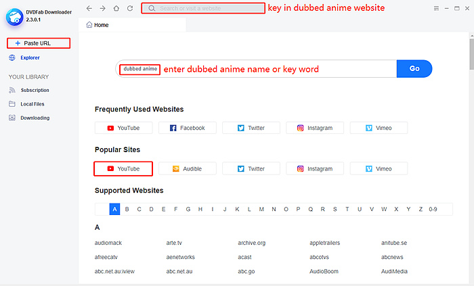Select letter C in the alphabet index
The height and width of the screenshot is (286, 474).
[x=139, y=209]
